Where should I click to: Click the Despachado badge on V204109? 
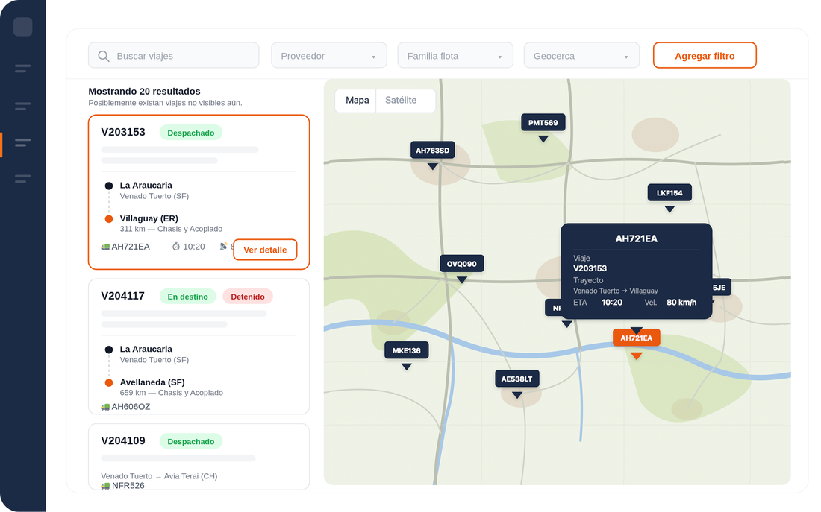(190, 441)
